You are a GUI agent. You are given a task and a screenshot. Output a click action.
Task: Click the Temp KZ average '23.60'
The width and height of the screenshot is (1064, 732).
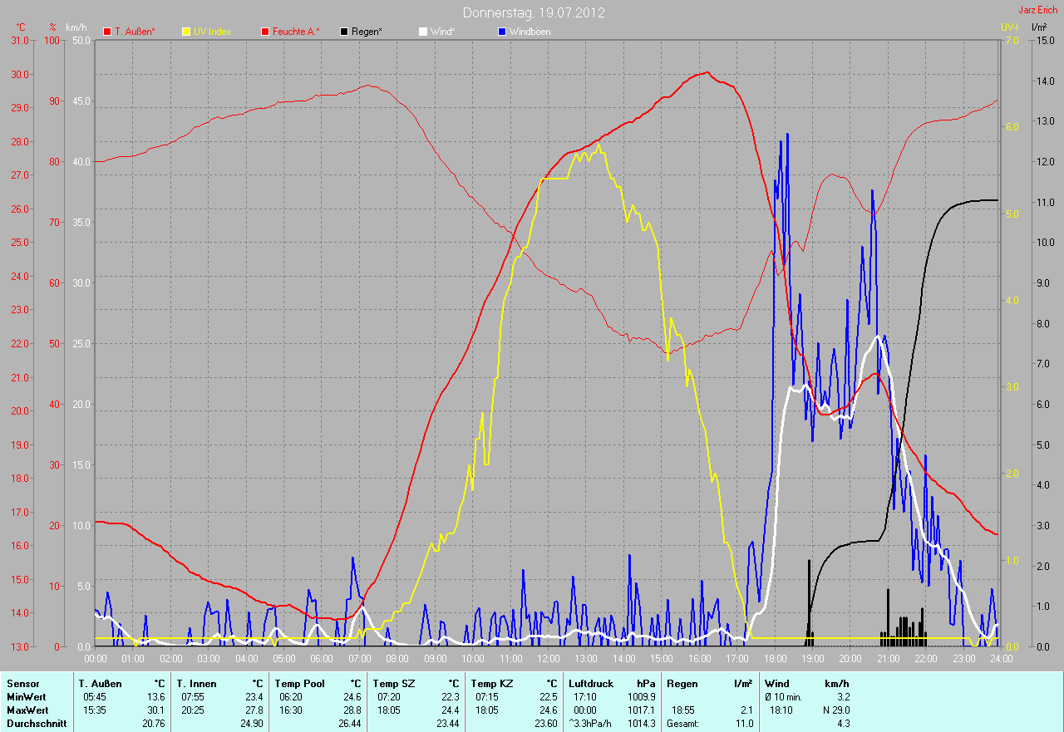[545, 724]
